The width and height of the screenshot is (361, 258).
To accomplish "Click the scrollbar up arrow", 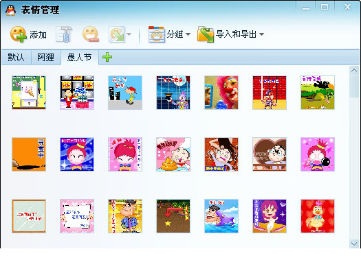I will 354,71.
